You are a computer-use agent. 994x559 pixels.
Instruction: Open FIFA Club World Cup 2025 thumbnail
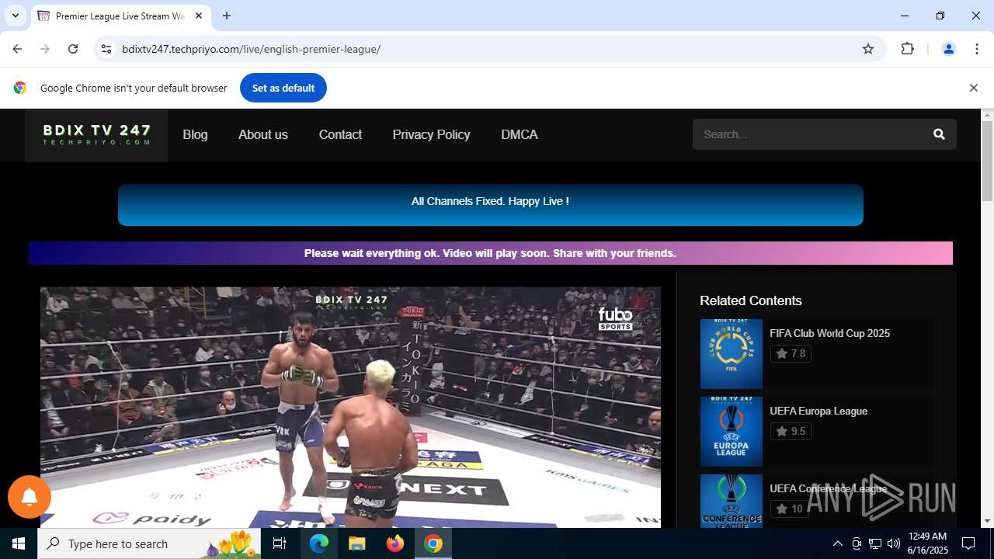tap(731, 354)
